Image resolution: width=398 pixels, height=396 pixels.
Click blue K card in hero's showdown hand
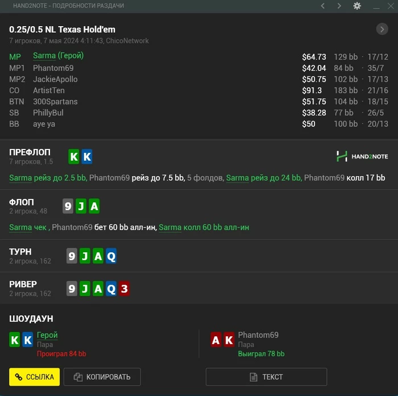coord(28,340)
